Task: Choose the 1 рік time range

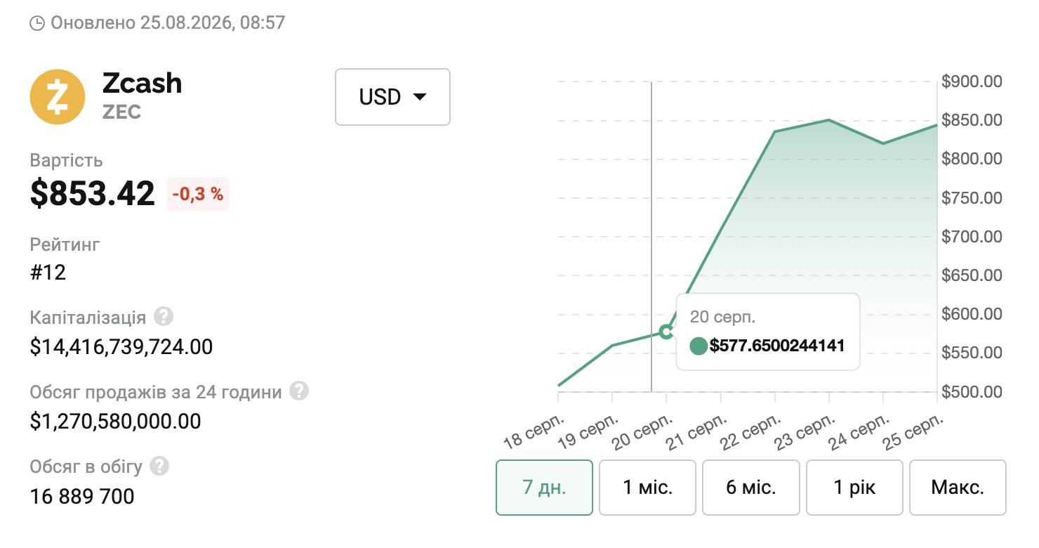Action: pyautogui.click(x=854, y=488)
